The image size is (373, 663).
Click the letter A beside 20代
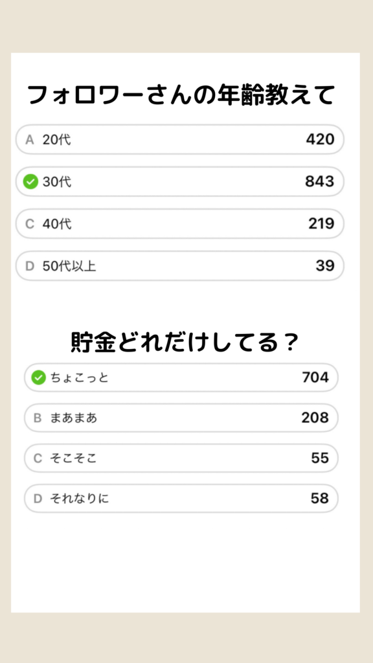tap(30, 140)
